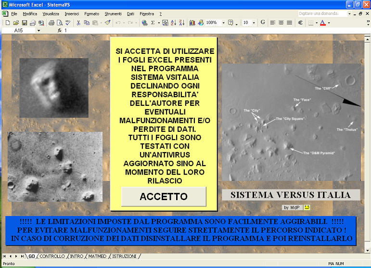Click the send by e-mail icon

33,23
